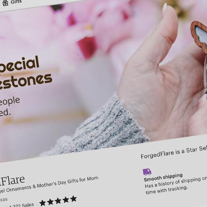Screen dimensions: 207x207
Task: Open the Sales count link
Action: tap(22, 205)
